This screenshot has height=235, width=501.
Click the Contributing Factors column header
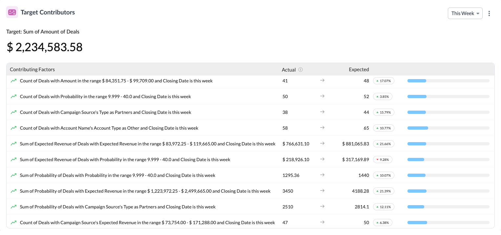(x=32, y=70)
